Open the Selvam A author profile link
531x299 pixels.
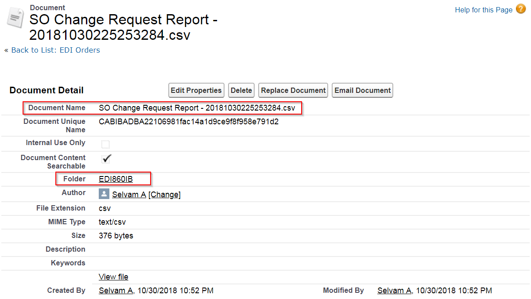(129, 195)
